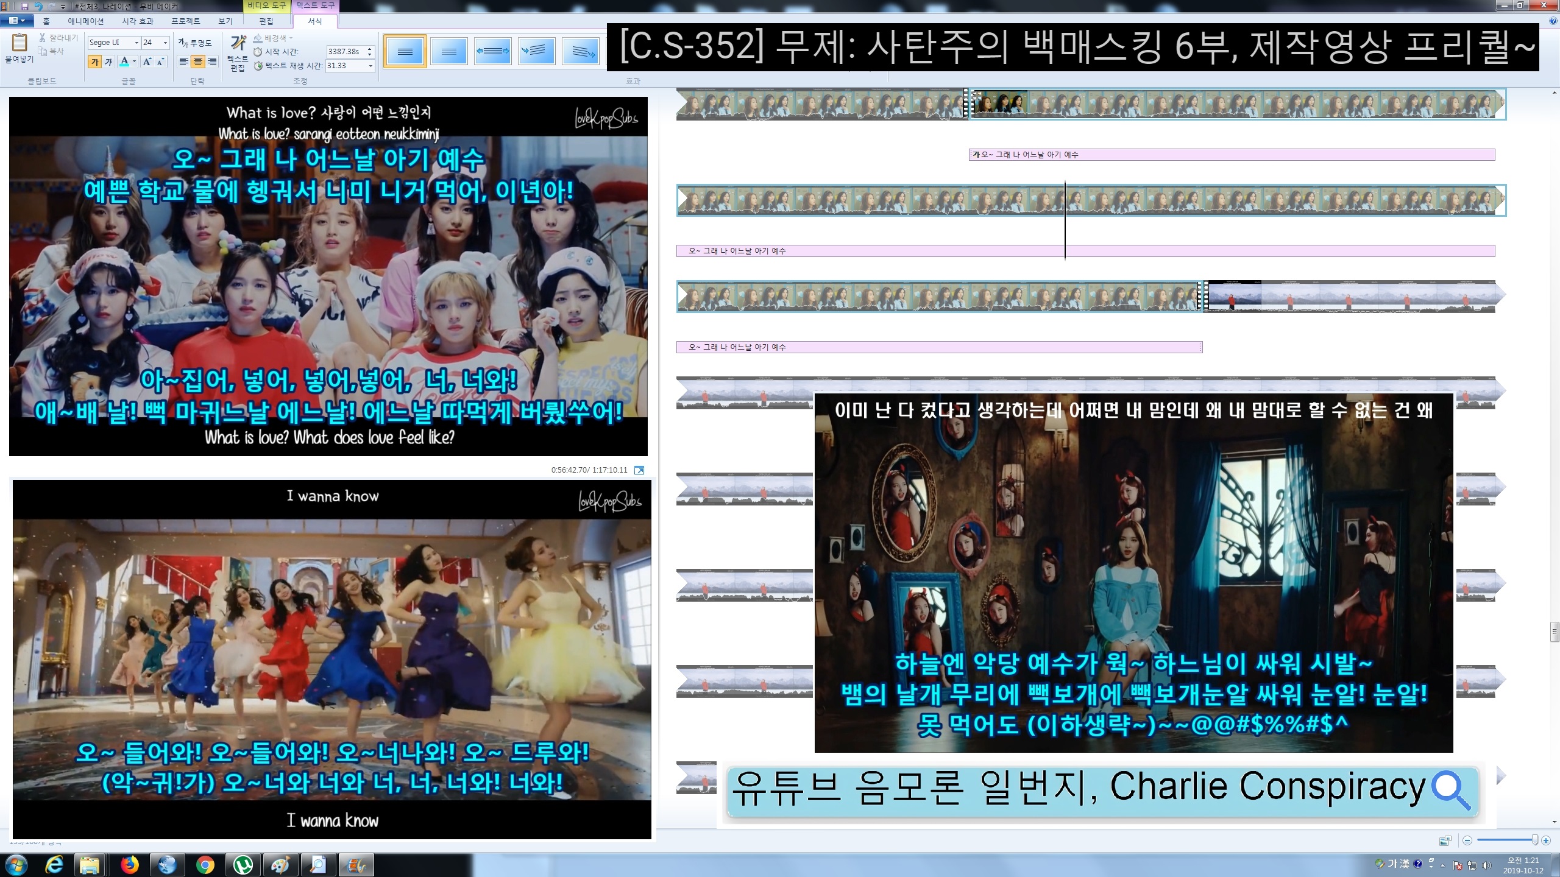Undo the last action in quick access toolbar
Image resolution: width=1560 pixels, height=877 pixels.
[x=38, y=6]
